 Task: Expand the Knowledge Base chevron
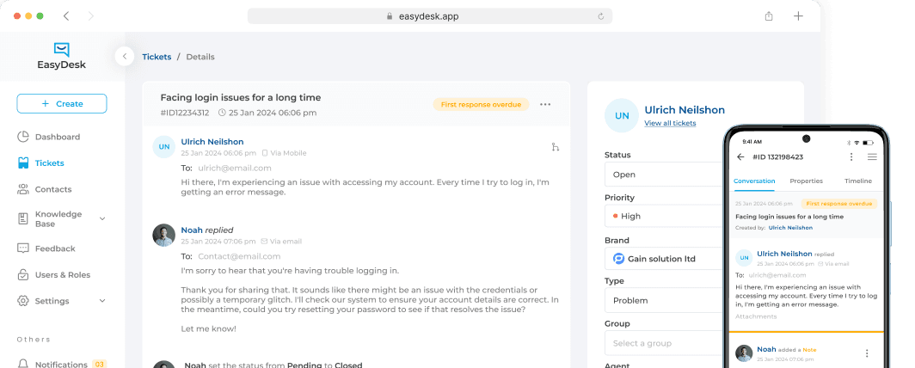[x=102, y=218]
